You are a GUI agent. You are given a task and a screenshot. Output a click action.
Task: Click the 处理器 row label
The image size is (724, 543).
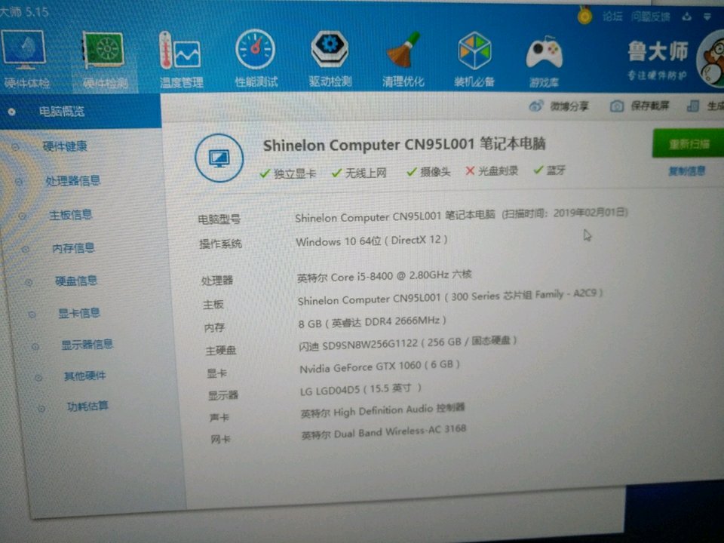click(x=217, y=281)
